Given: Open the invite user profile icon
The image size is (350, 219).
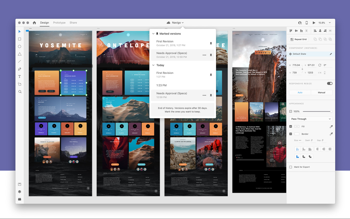Looking at the screenshot, I should tap(300, 23).
